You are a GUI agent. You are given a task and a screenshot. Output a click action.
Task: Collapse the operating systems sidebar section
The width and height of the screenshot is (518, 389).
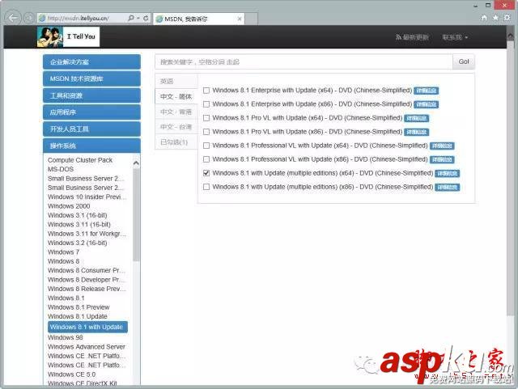coord(91,146)
